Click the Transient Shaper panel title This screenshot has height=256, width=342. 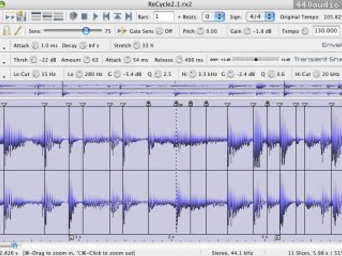tap(318, 59)
